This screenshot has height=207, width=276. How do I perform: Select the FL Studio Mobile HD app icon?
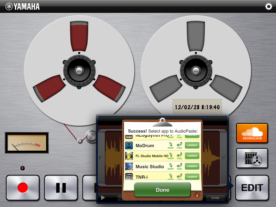click(129, 156)
